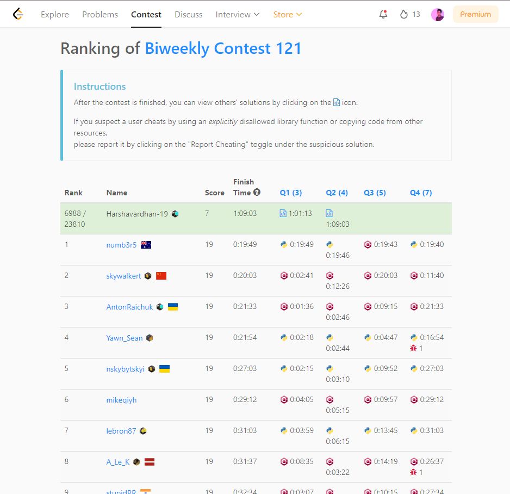
Task: Click the hexagon badge beside skywalkert's name
Action: tap(148, 275)
